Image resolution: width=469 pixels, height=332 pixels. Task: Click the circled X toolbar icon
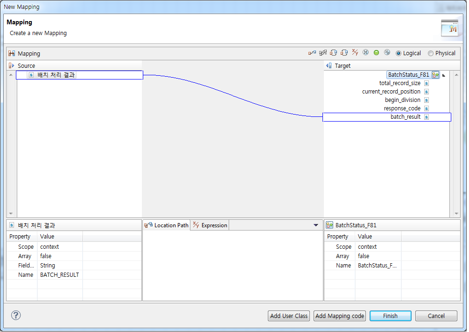366,52
